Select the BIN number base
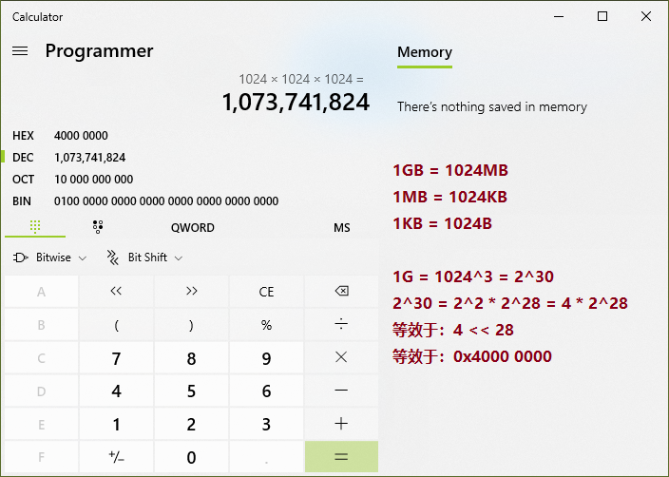 click(189, 200)
